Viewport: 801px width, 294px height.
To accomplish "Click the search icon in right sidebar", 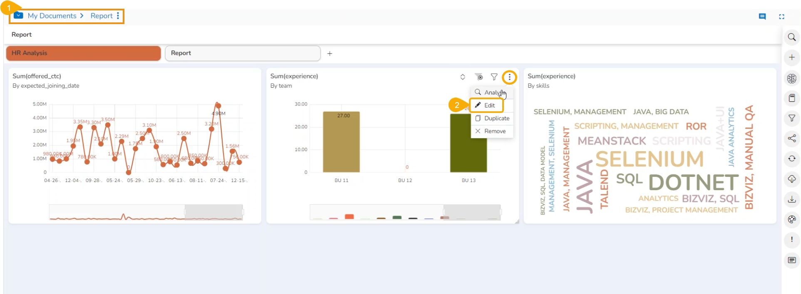I will point(791,37).
